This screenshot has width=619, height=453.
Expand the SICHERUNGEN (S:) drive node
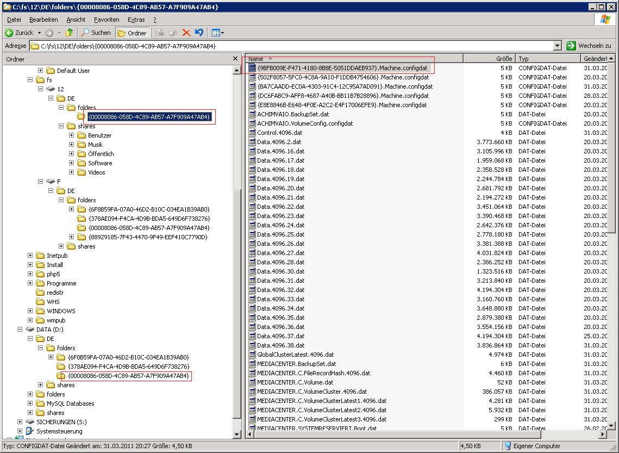pos(20,422)
